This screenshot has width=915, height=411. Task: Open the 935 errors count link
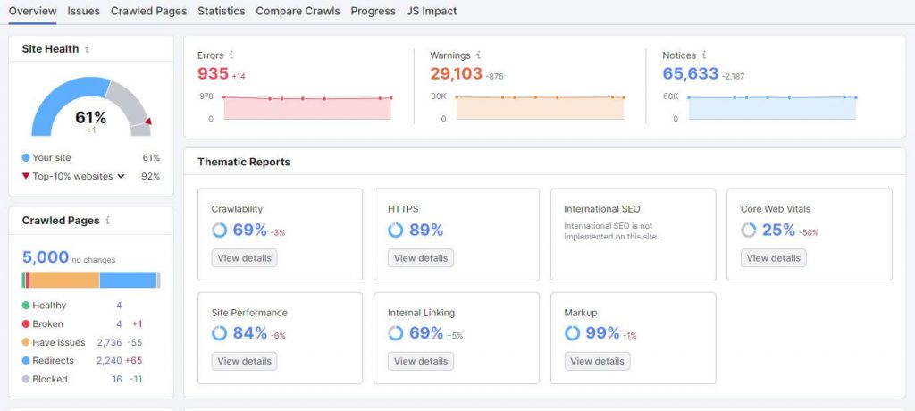pos(213,74)
